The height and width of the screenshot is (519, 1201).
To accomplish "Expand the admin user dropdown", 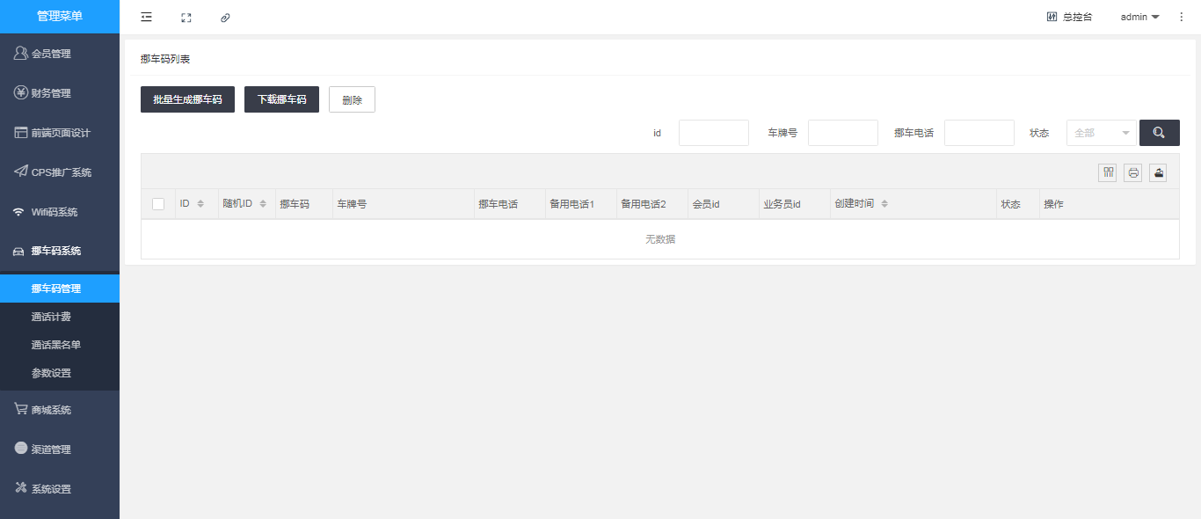I will click(x=1139, y=17).
